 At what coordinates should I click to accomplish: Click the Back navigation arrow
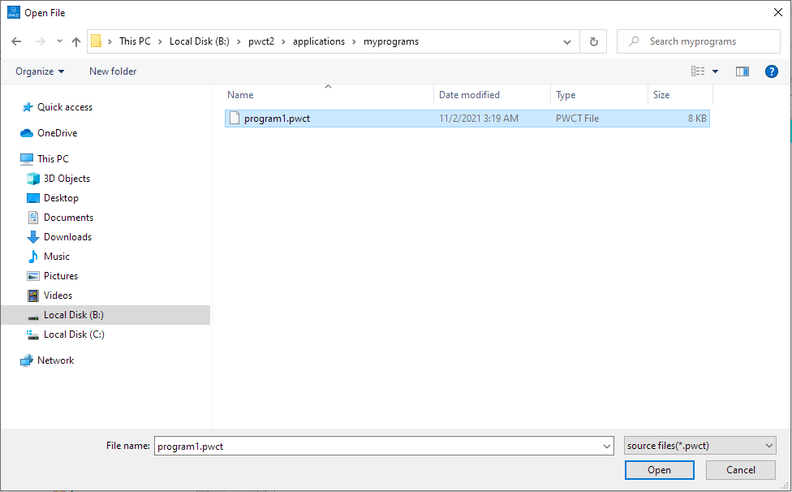pos(16,41)
